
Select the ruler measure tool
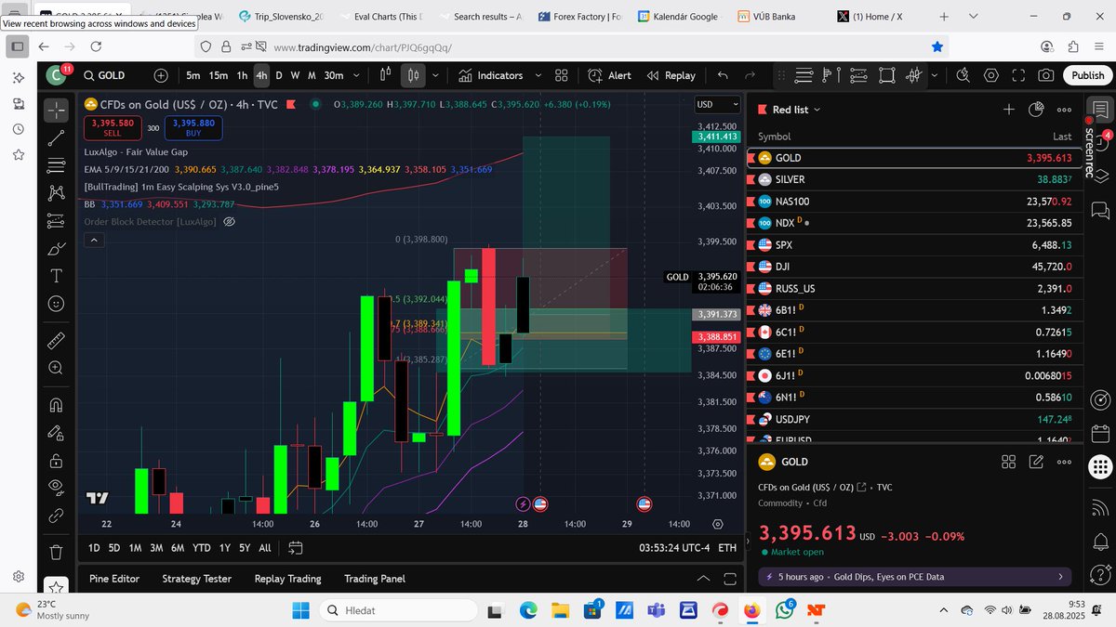[x=57, y=339]
